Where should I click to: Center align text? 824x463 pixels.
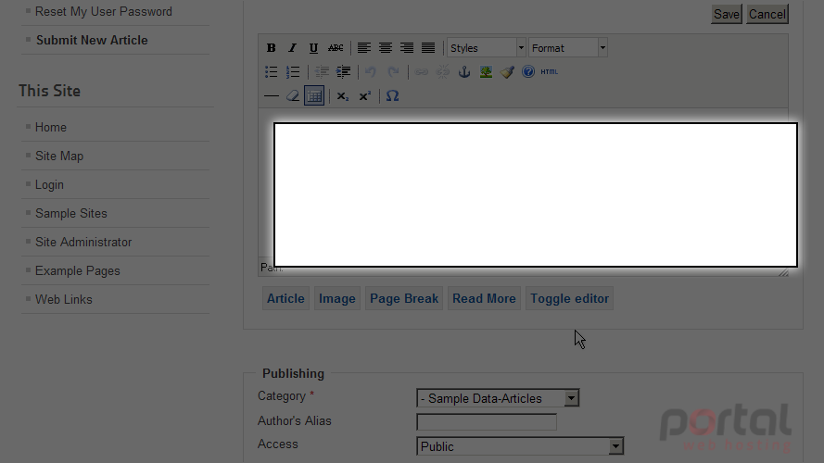tap(386, 48)
